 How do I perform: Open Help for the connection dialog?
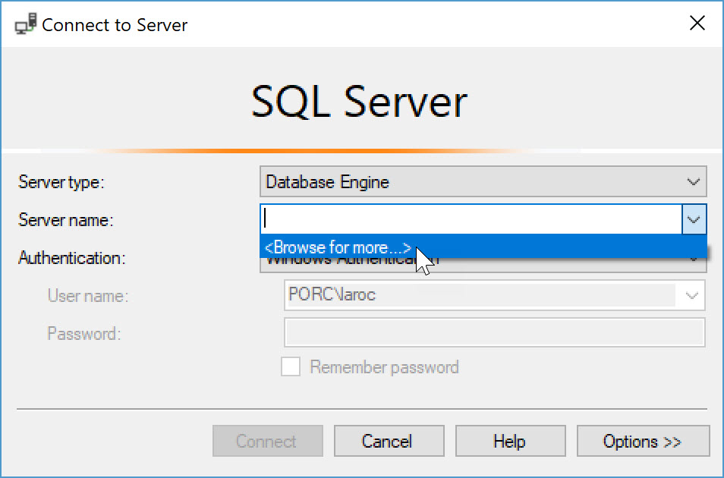point(510,441)
